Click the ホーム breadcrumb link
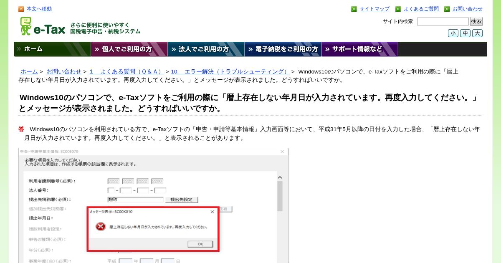This screenshot has width=501, height=263. click(x=29, y=71)
